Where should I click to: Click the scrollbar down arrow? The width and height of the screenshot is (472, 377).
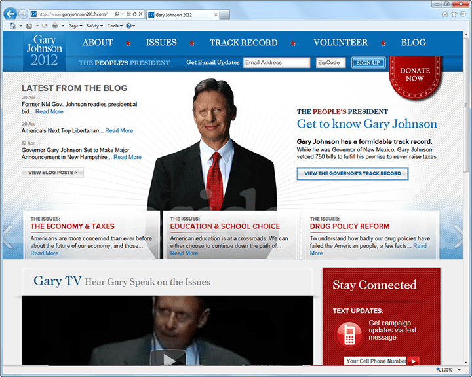(465, 362)
